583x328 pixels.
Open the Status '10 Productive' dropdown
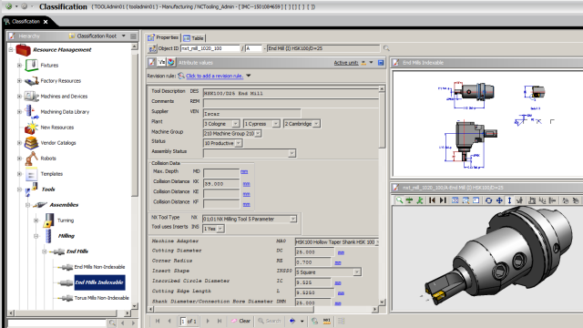tap(239, 143)
